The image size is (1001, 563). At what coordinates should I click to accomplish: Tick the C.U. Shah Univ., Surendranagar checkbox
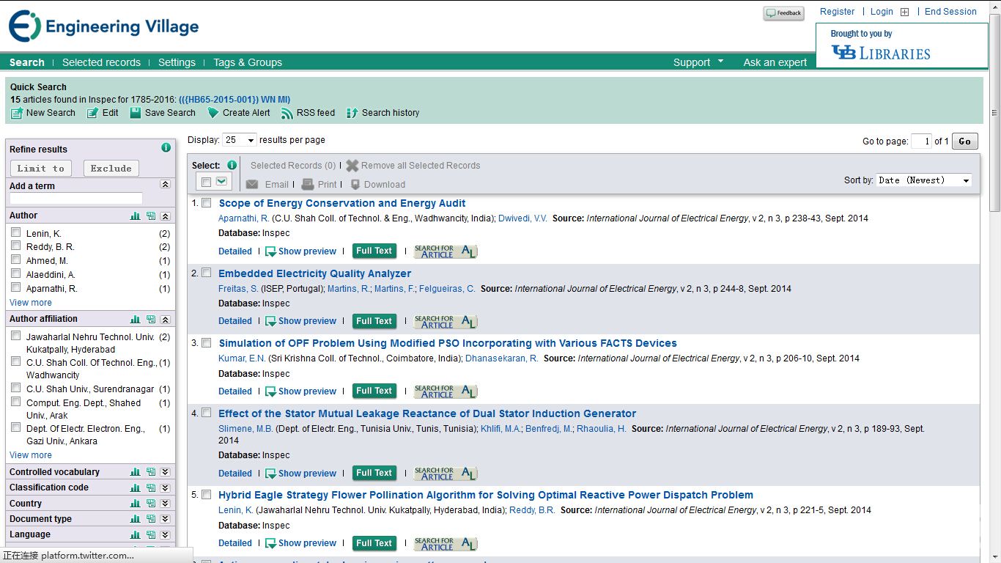click(x=16, y=388)
